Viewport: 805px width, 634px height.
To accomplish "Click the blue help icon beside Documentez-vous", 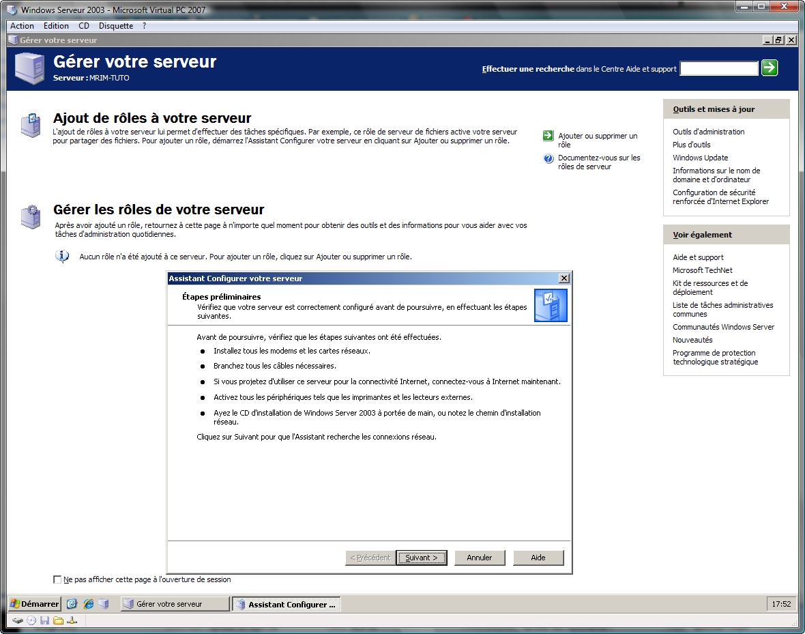I will [548, 158].
